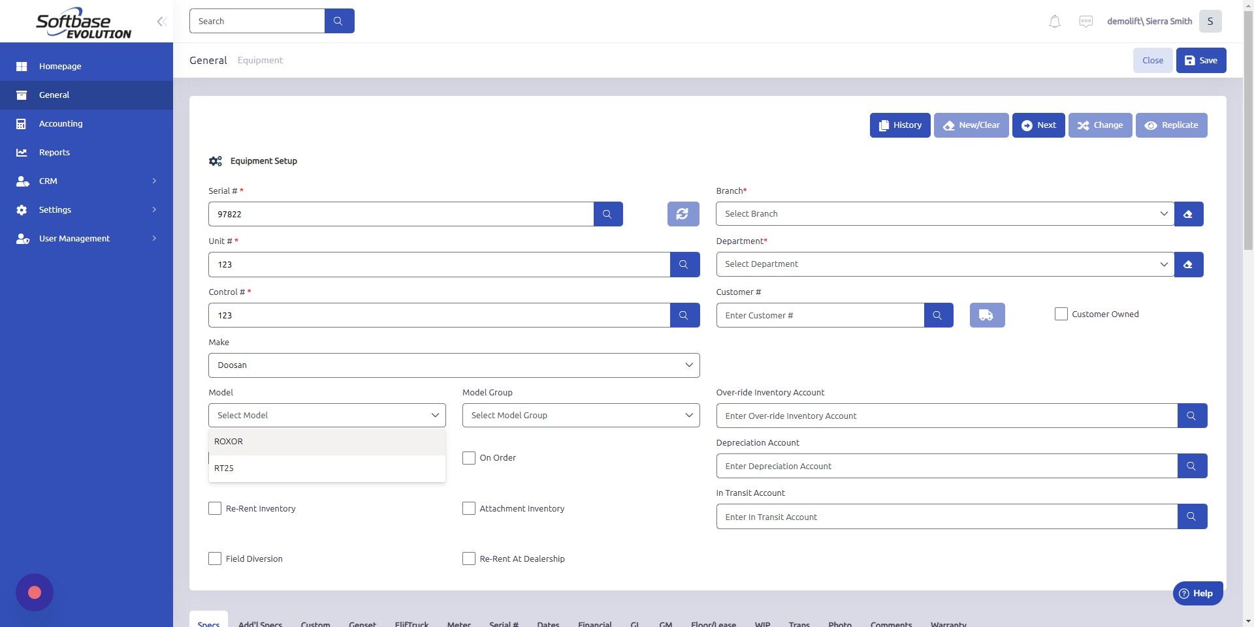Open the Make dropdown showing Doosan
The width and height of the screenshot is (1254, 627).
click(x=453, y=365)
